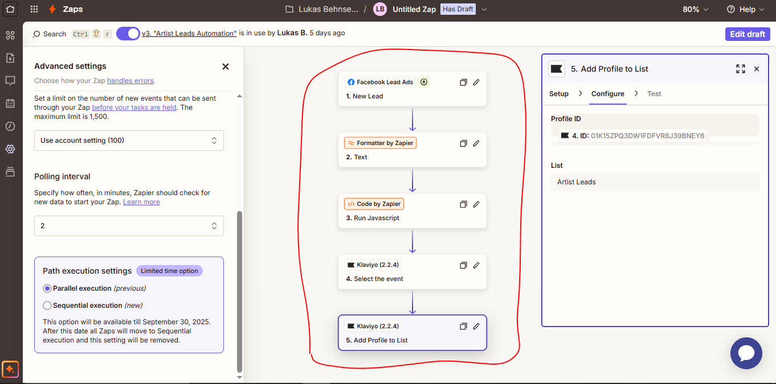Screen dimensions: 776x384
Task: Click the Has Draft badge
Action: pos(458,9)
